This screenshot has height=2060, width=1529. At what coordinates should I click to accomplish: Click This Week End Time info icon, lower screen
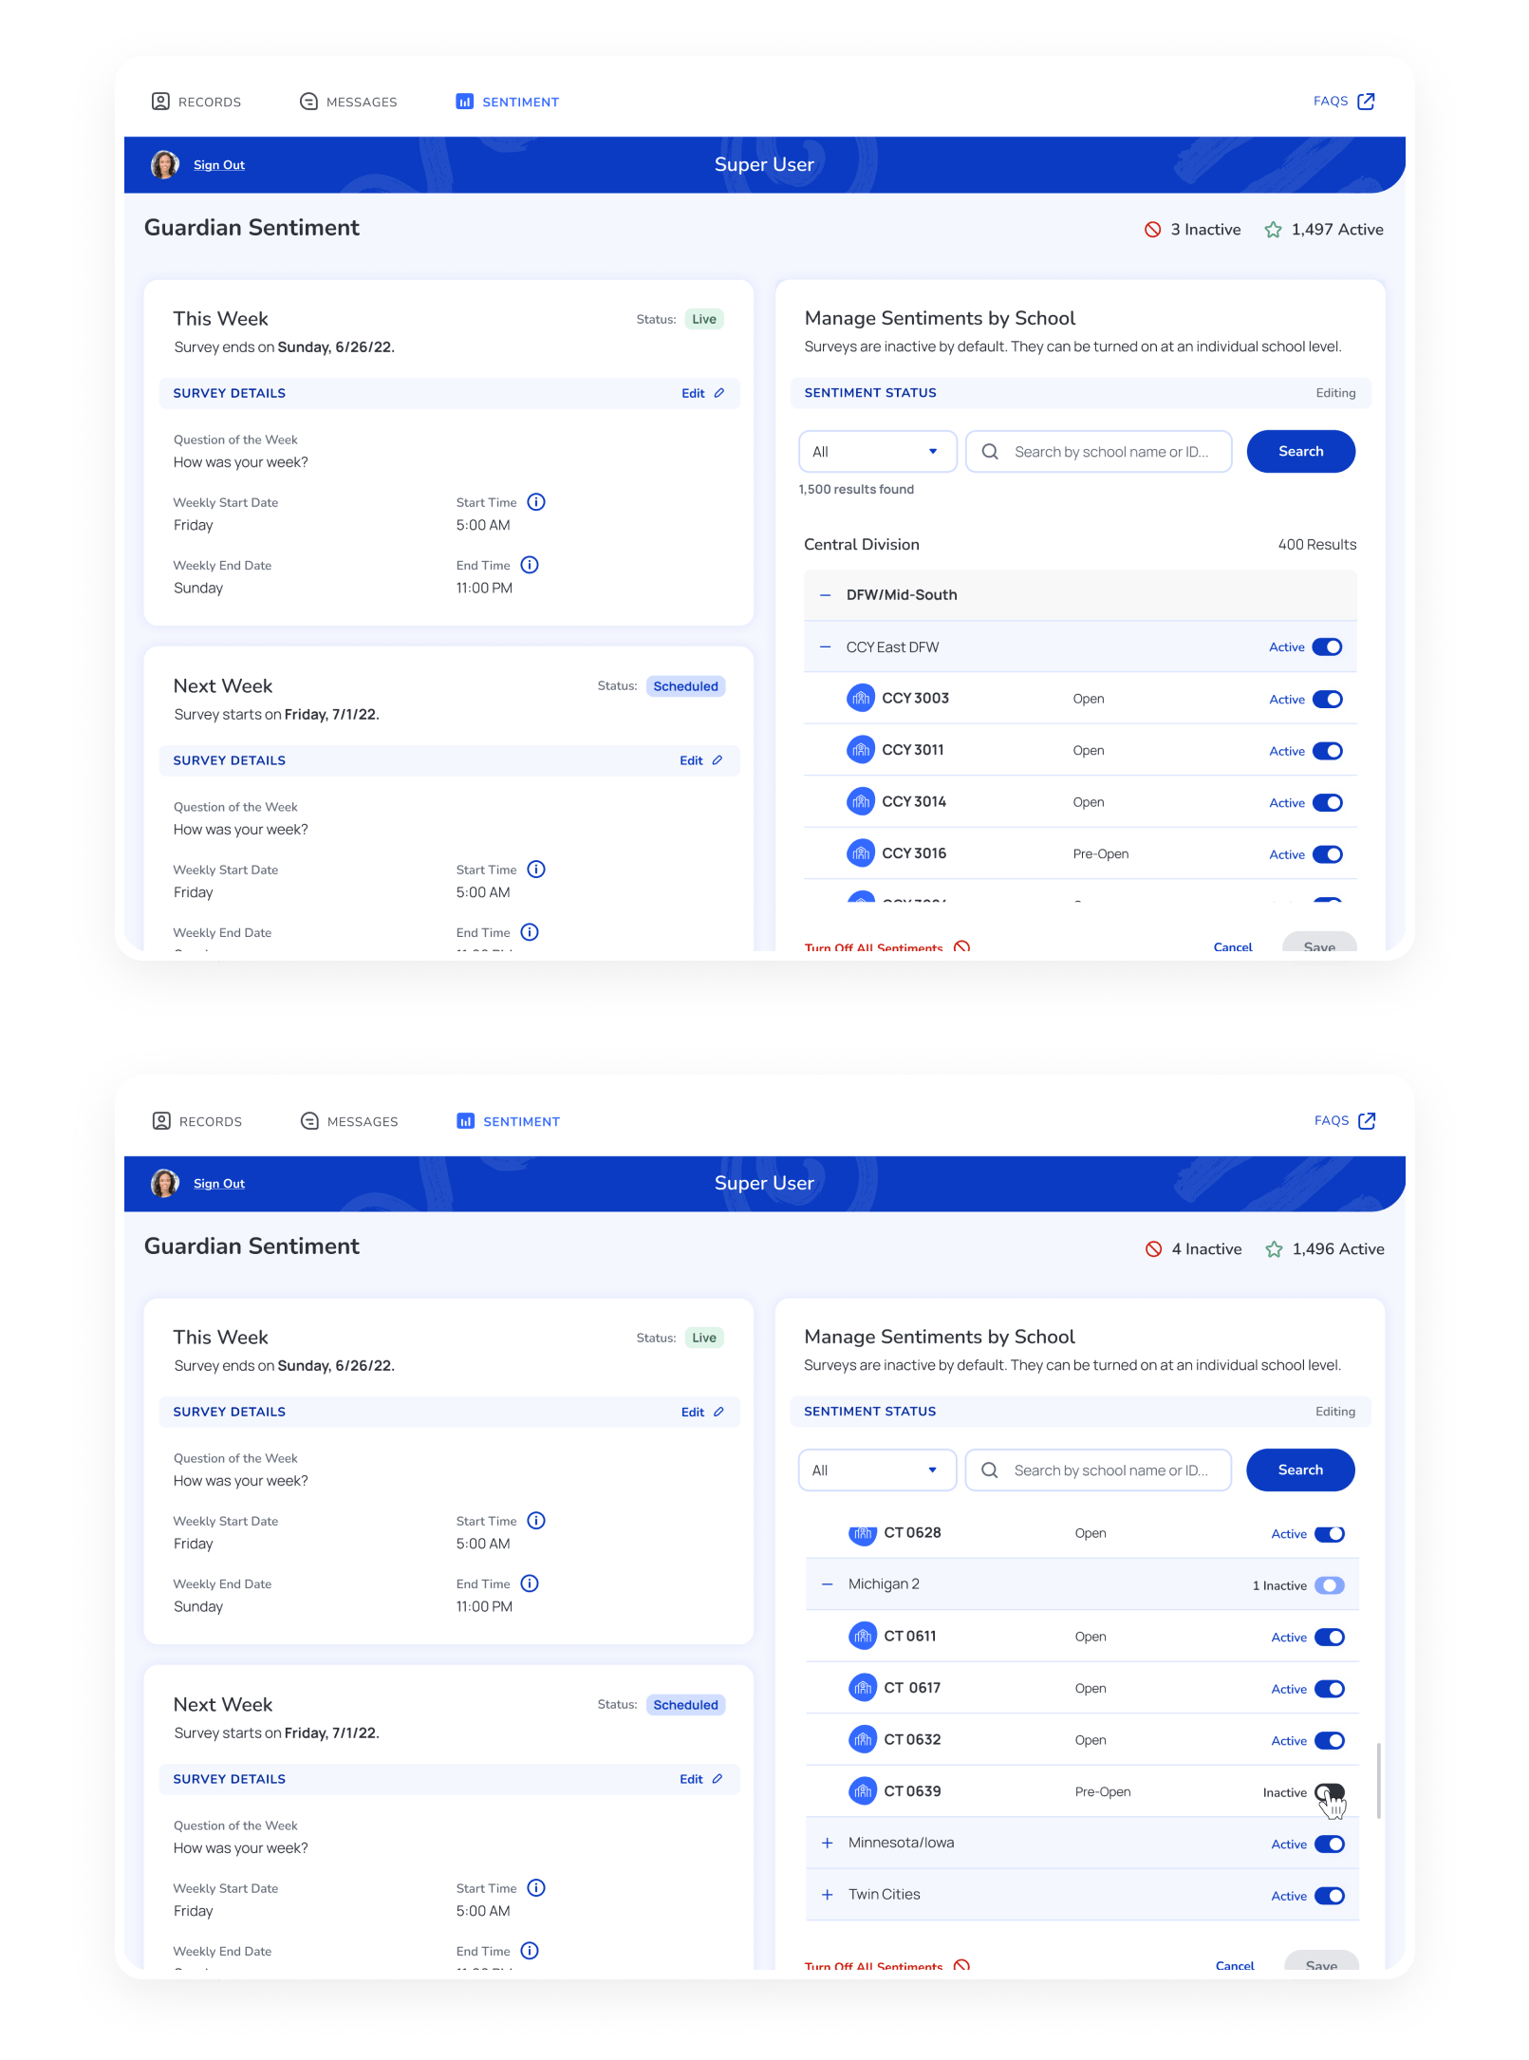point(531,1583)
